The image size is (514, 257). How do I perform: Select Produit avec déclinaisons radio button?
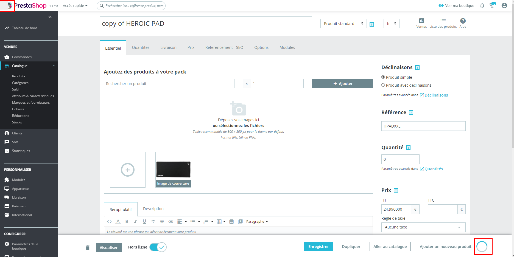point(383,85)
